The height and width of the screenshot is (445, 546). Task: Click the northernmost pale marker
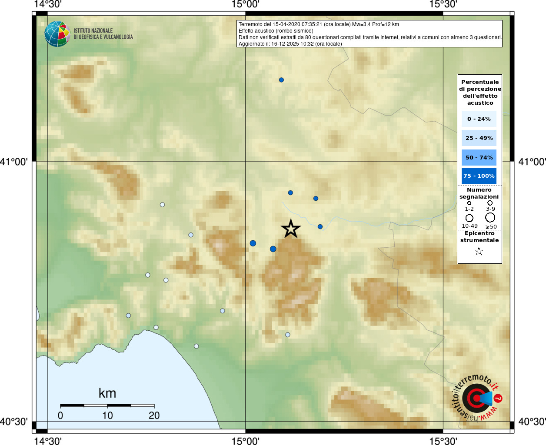[x=162, y=205]
